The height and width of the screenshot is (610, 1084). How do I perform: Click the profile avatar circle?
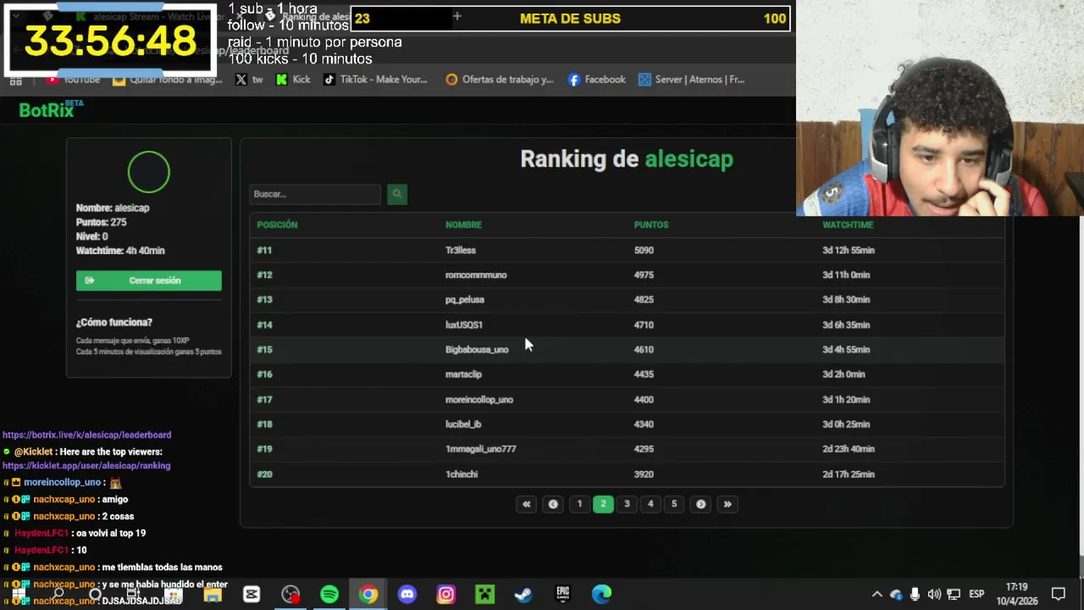(x=149, y=172)
